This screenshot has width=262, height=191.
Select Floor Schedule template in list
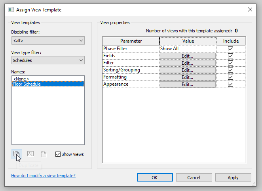pos(27,84)
